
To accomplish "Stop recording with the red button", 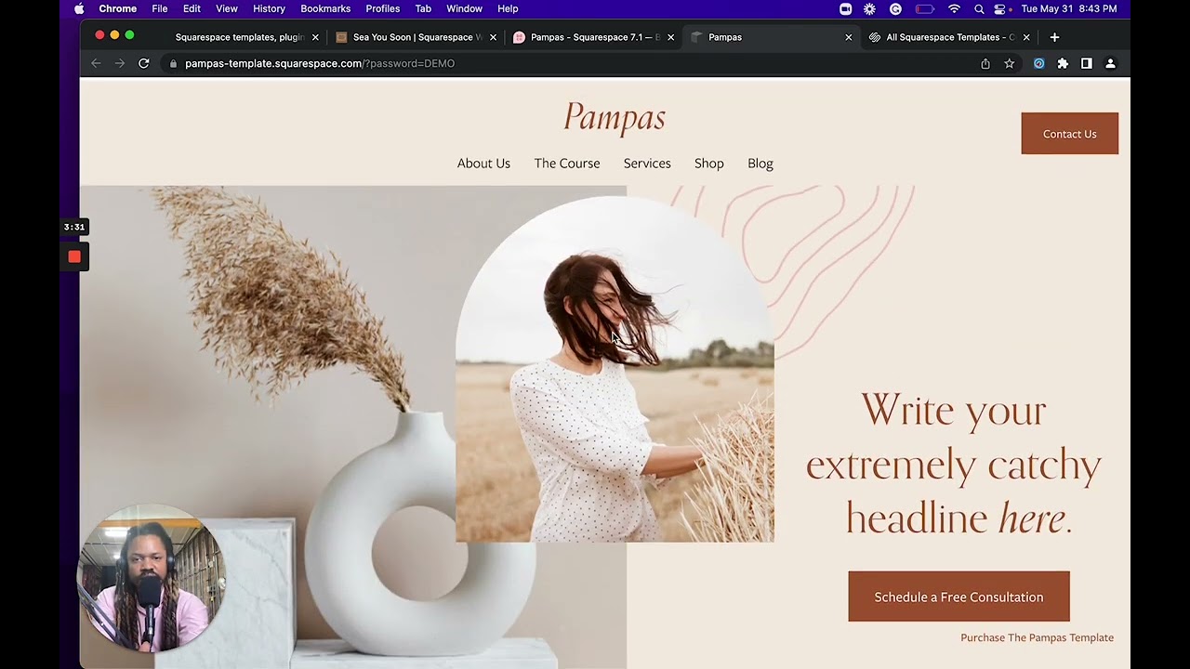I will [74, 256].
